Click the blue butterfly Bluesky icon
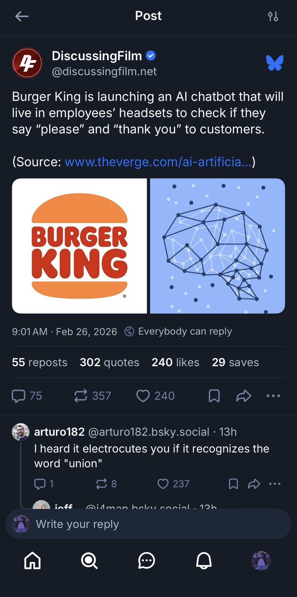 click(x=275, y=63)
